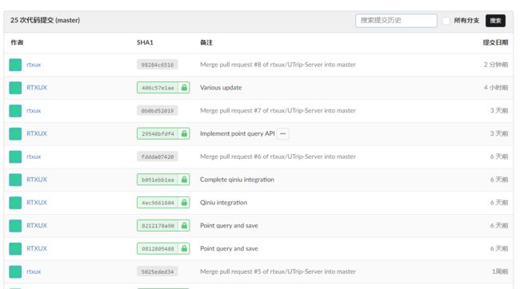Click the '1周前' commit date
This screenshot has height=289, width=520.
[500, 271]
